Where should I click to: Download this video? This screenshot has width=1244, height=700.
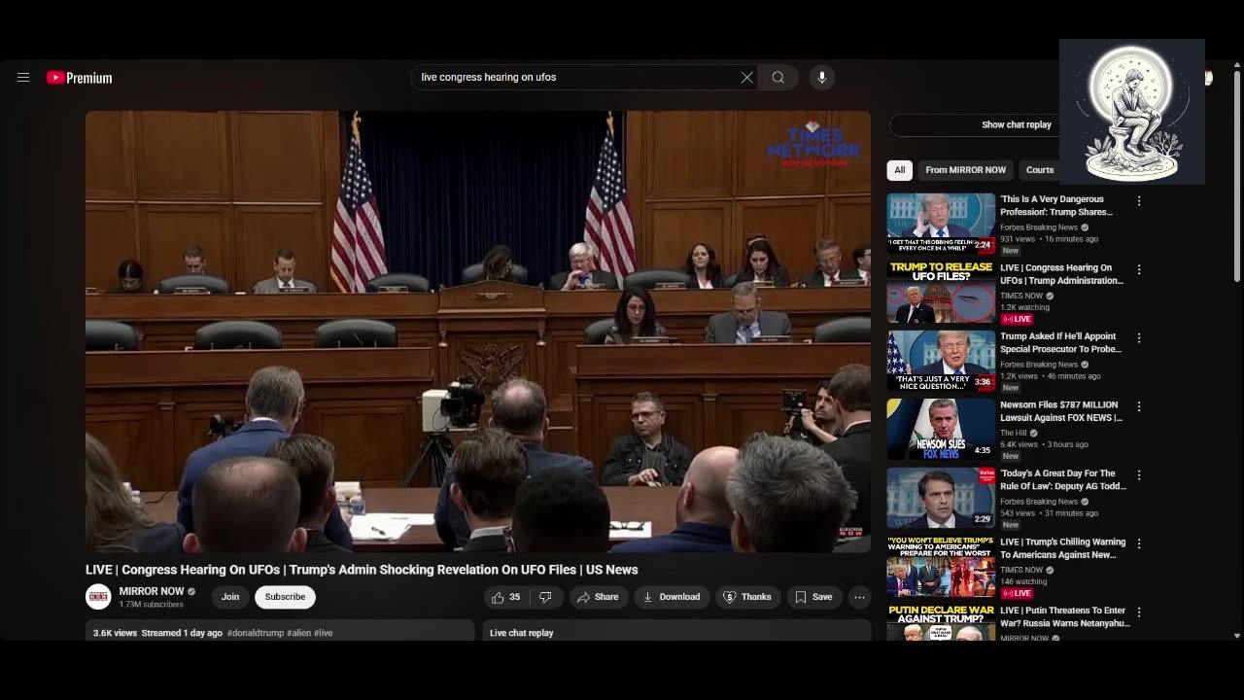(x=671, y=597)
